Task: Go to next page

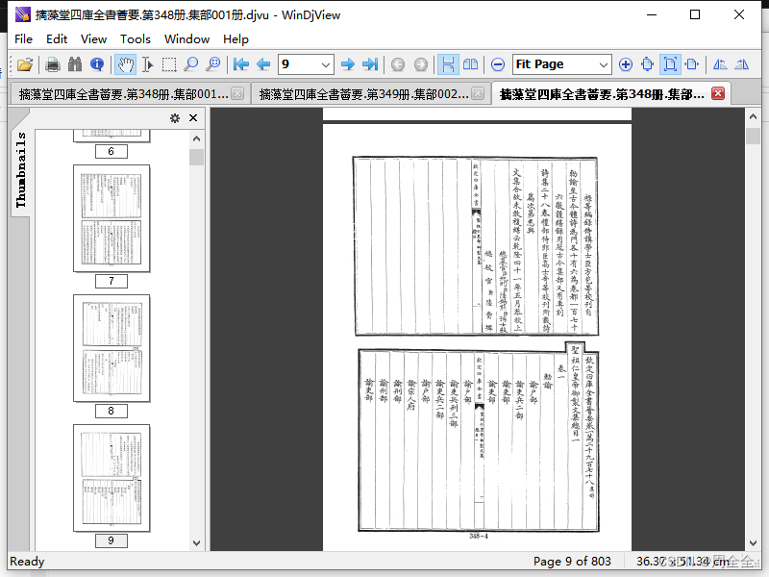Action: point(348,64)
